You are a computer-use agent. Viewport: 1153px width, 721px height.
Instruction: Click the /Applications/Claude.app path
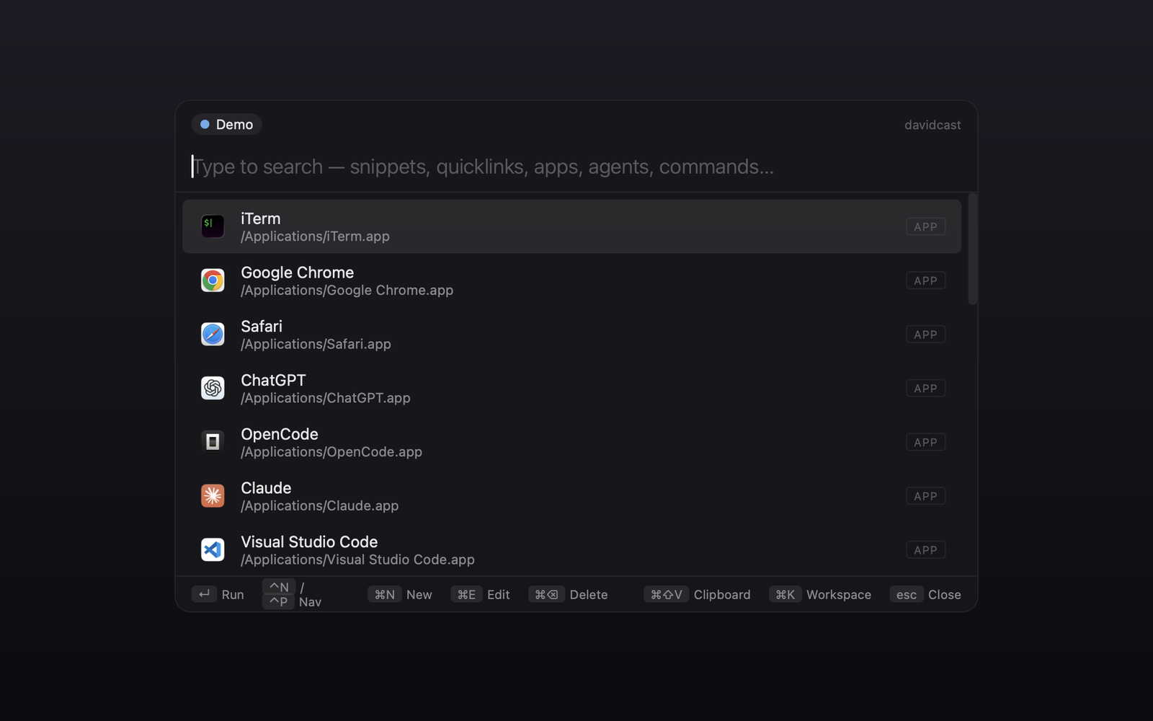pyautogui.click(x=319, y=506)
